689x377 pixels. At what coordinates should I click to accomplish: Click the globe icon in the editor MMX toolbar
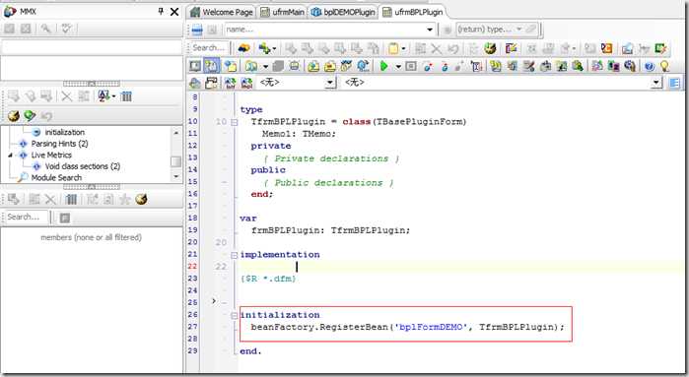click(490, 48)
